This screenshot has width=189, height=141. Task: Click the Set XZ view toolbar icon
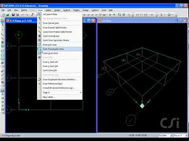[88, 15]
